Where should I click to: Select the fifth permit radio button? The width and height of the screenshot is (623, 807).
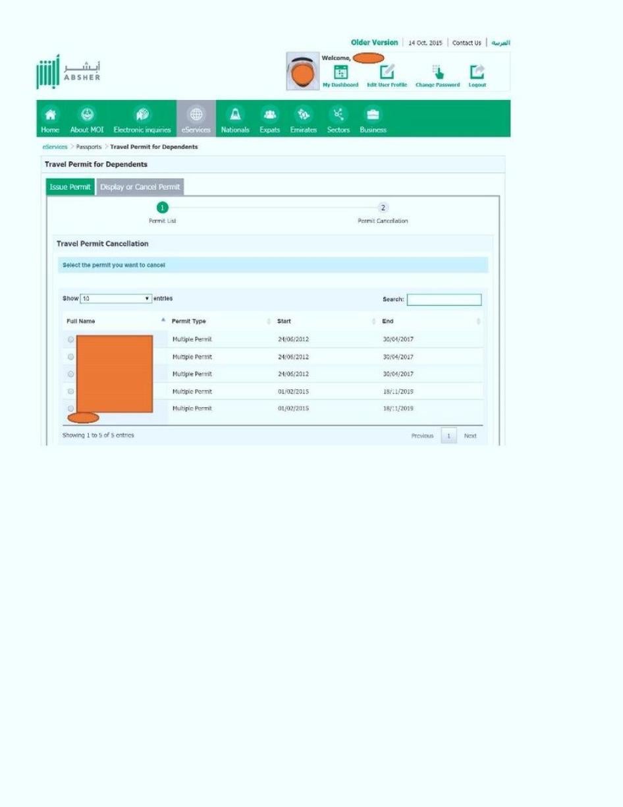[x=70, y=408]
